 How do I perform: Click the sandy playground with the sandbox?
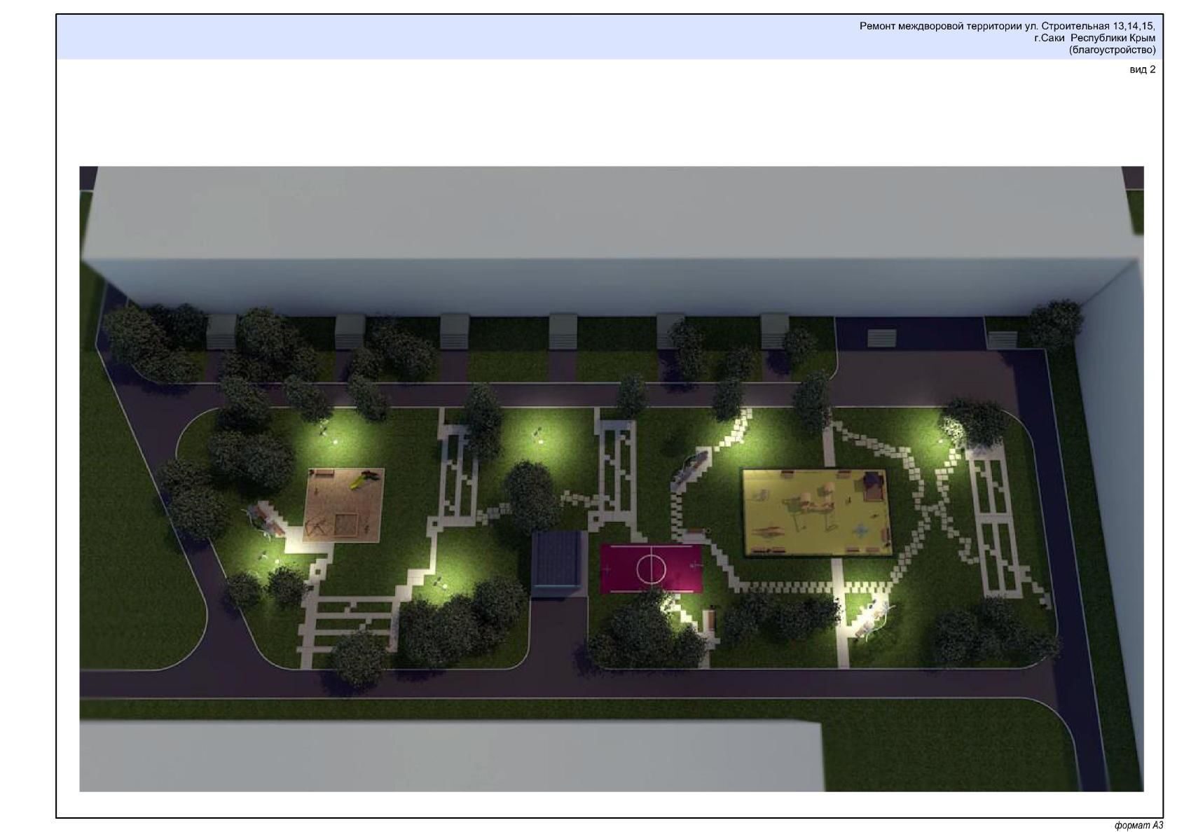point(345,505)
